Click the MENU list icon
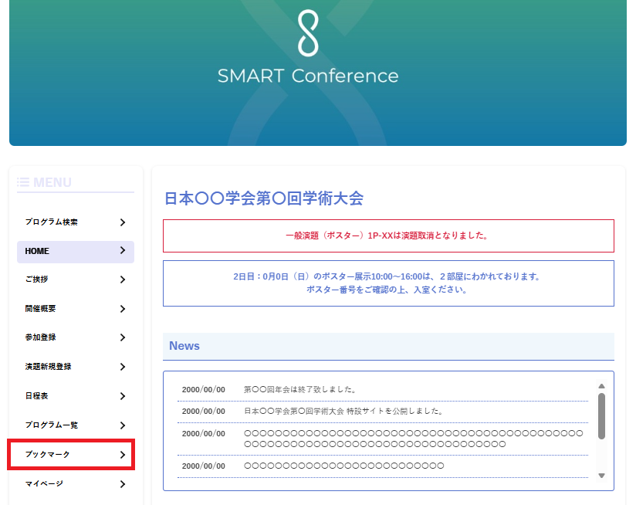Viewport: 636px width, 505px height. click(23, 182)
